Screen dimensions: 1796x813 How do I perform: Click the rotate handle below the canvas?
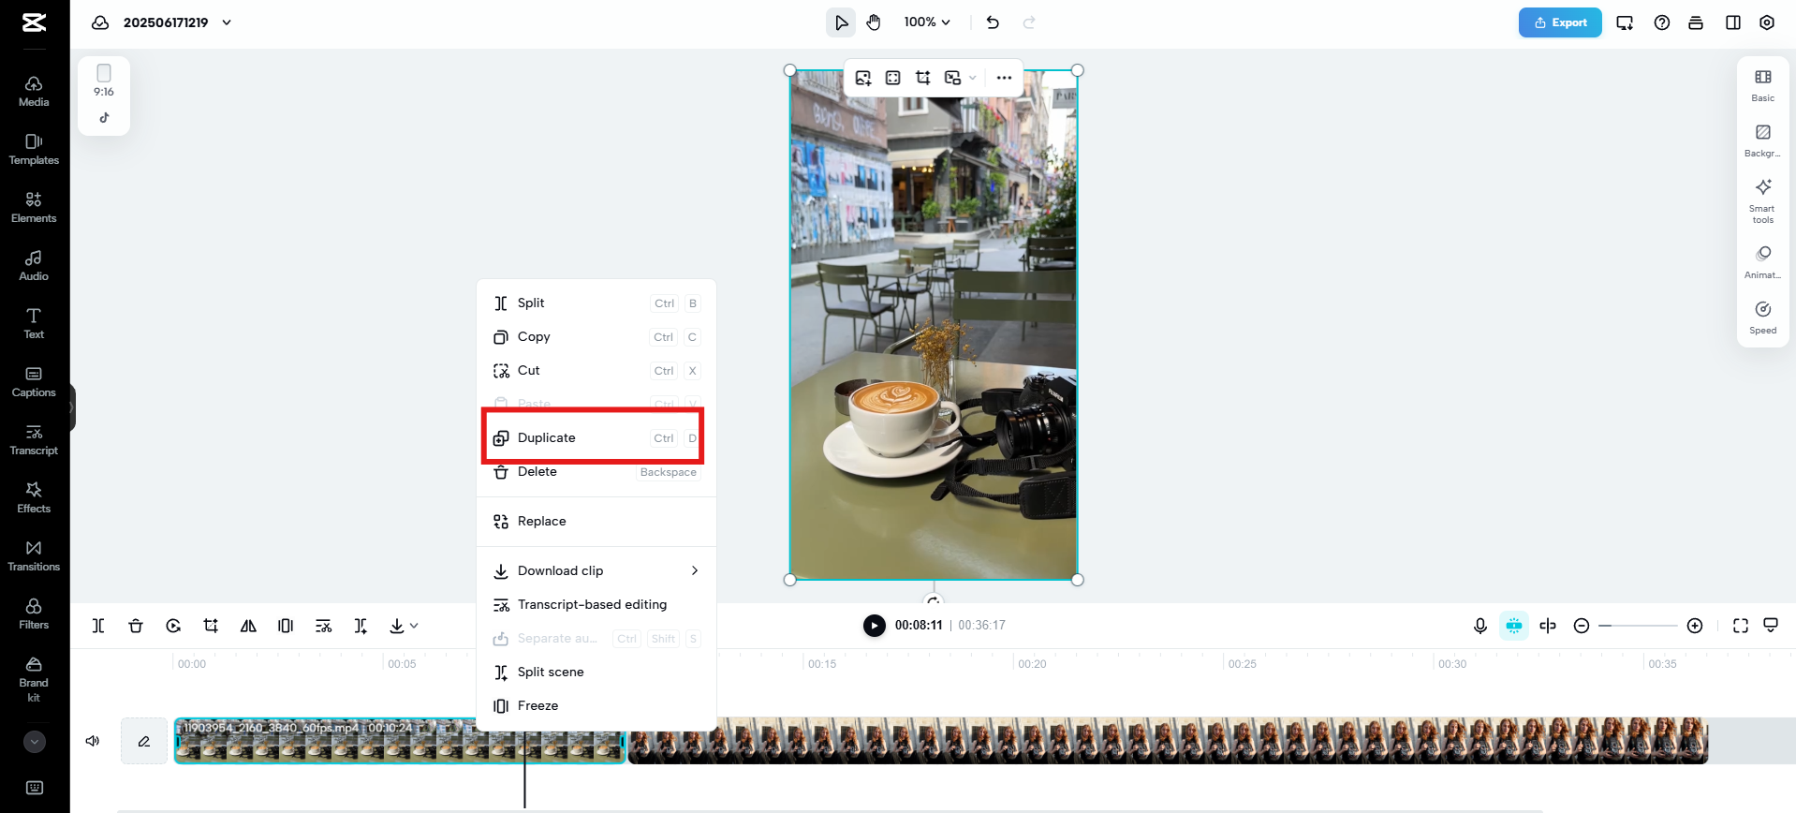coord(934,599)
